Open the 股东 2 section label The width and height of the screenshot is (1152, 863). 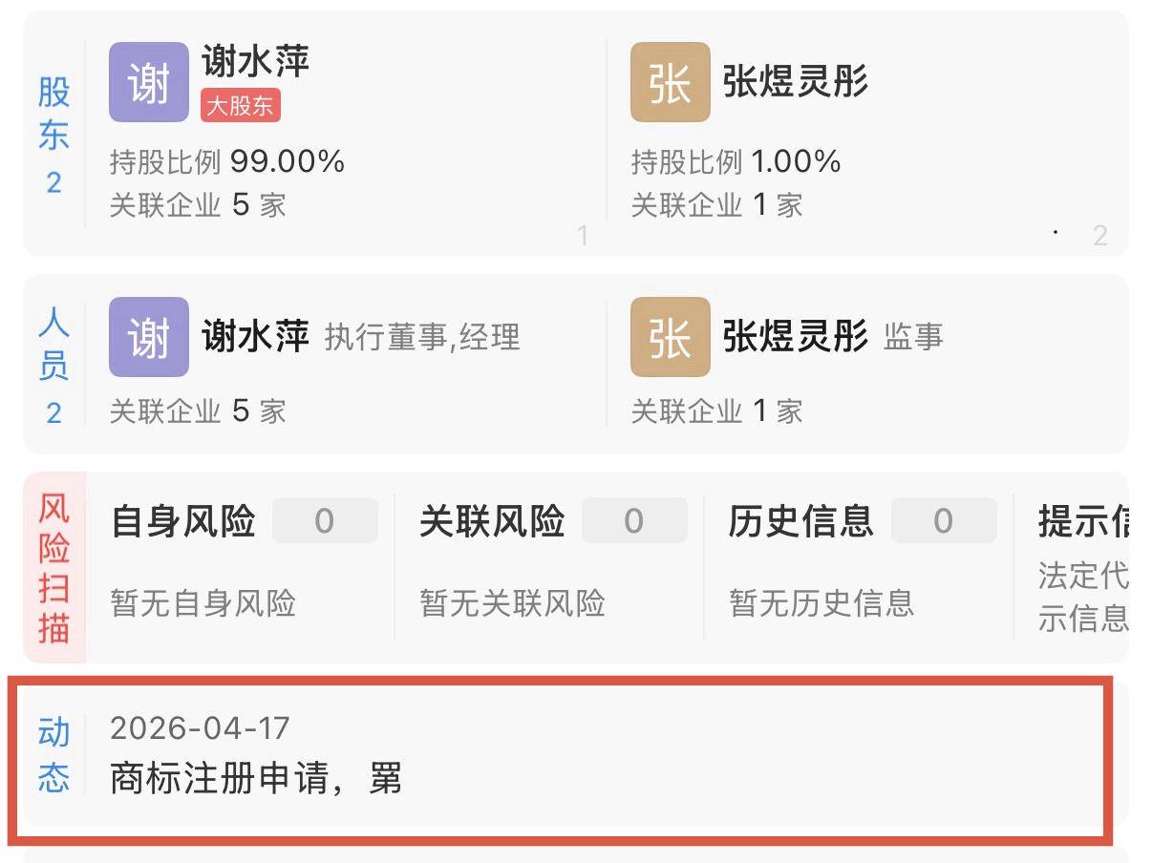click(53, 134)
